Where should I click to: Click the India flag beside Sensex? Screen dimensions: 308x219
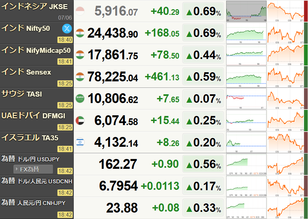(80, 77)
